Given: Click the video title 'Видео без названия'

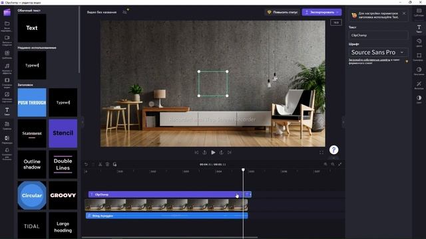Looking at the screenshot, I should pyautogui.click(x=102, y=12).
